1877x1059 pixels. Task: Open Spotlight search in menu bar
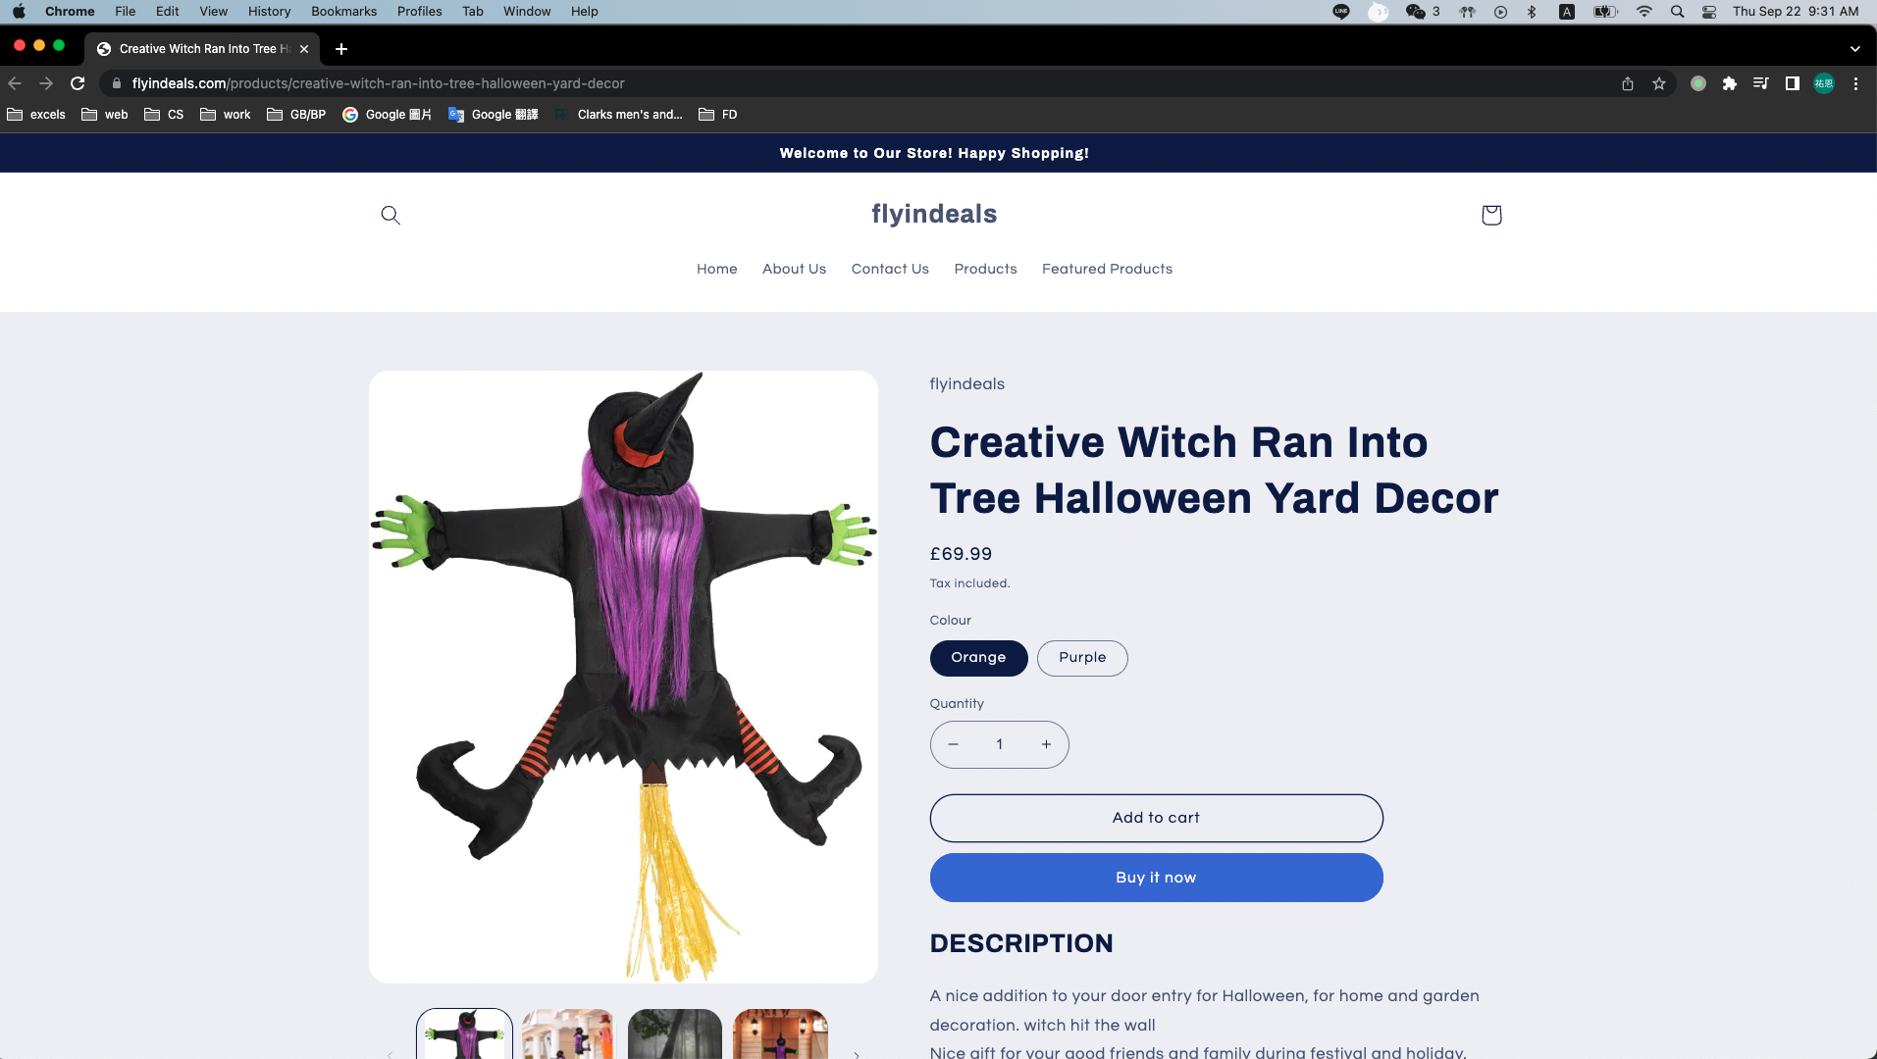[1677, 12]
